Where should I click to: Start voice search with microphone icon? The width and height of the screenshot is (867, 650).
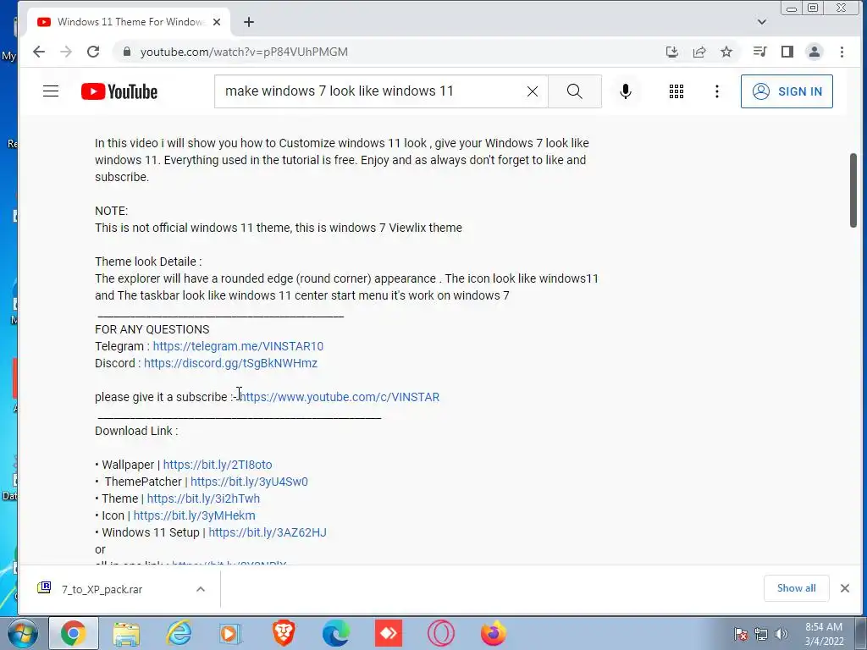(626, 91)
